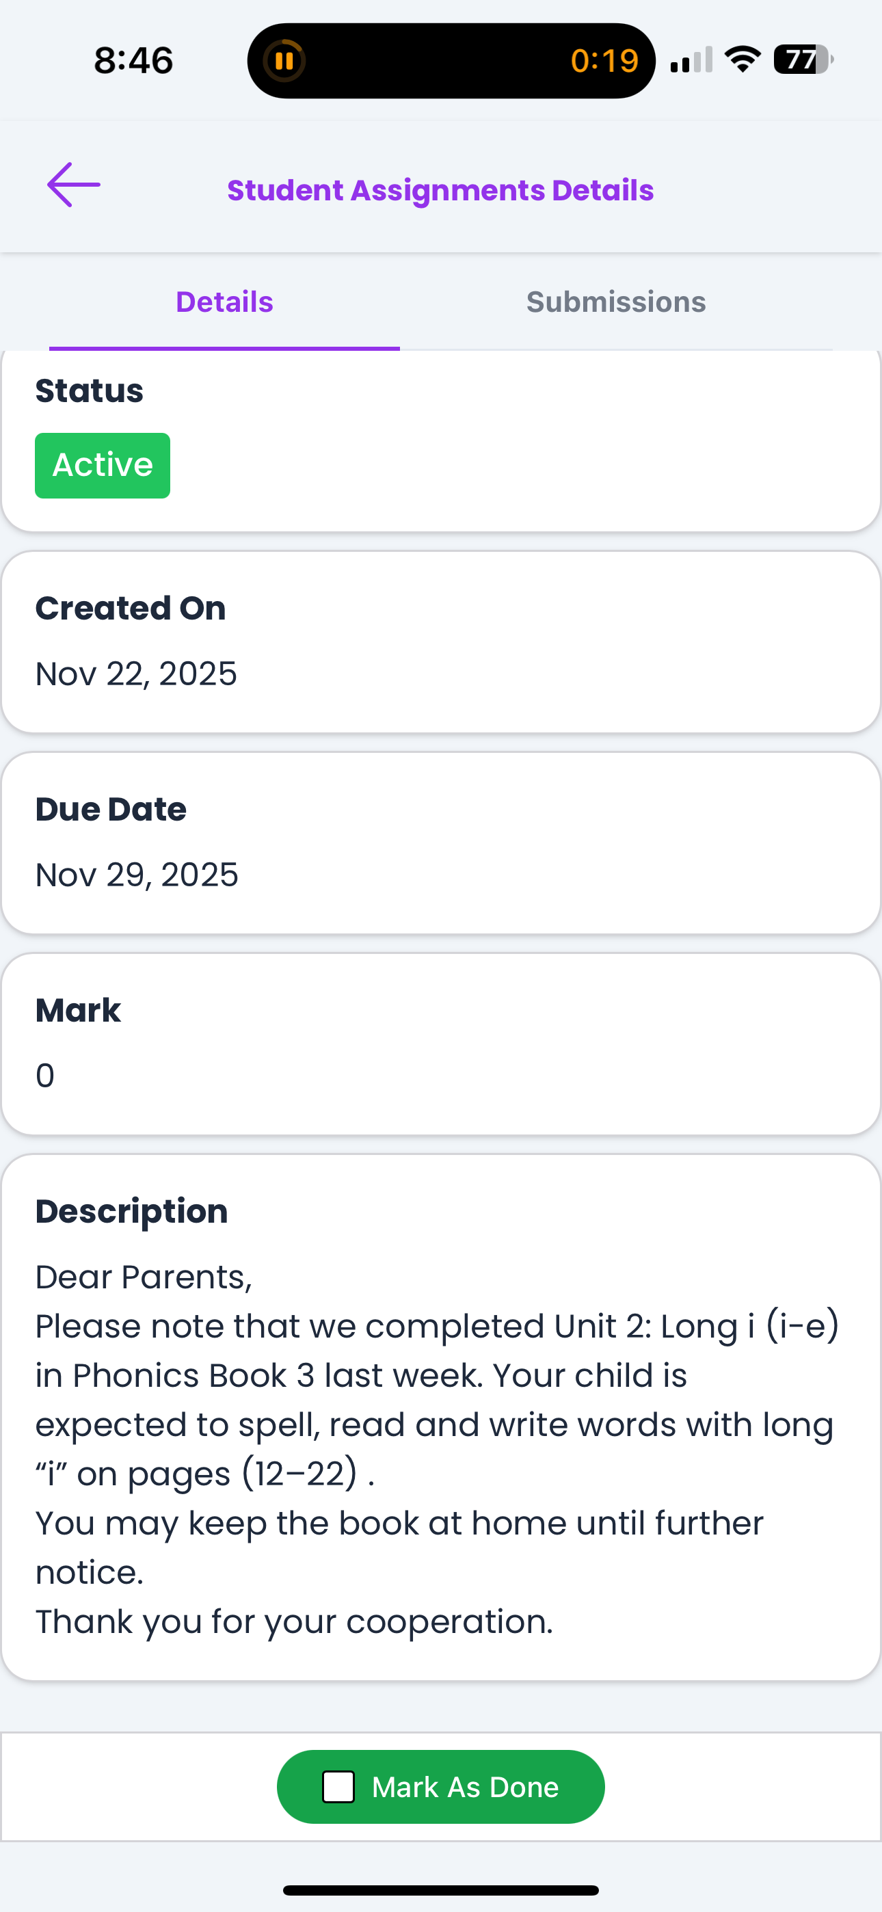Tap the Description heading
The image size is (882, 1912).
tap(131, 1211)
